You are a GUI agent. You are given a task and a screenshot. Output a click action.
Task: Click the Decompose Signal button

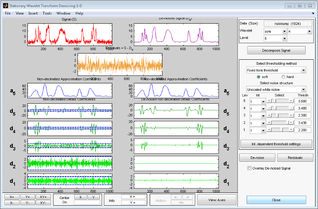(x=276, y=50)
